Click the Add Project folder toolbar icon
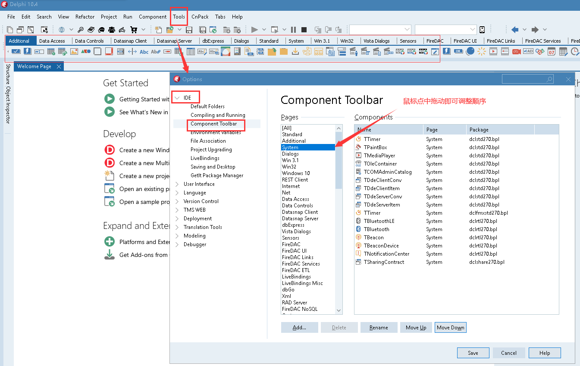Screen dimensions: 580x366 coord(226,30)
